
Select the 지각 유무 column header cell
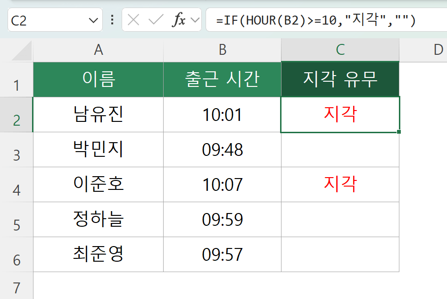tap(340, 80)
